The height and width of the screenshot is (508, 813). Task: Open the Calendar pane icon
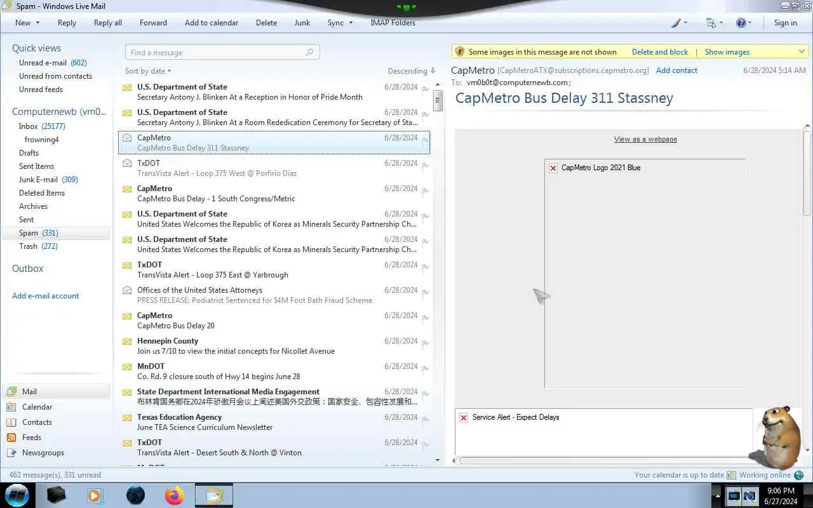point(11,407)
